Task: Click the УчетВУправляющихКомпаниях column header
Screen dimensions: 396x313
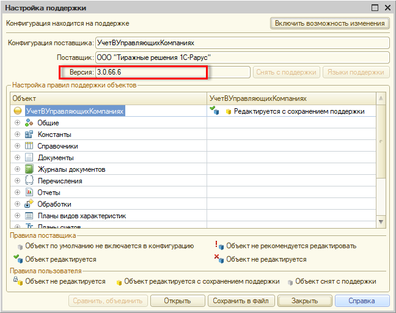Action: coord(291,98)
